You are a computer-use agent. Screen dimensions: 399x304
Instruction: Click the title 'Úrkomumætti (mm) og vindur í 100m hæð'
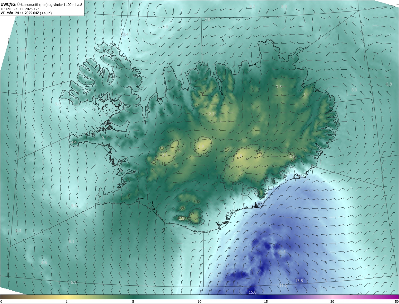[49, 4]
